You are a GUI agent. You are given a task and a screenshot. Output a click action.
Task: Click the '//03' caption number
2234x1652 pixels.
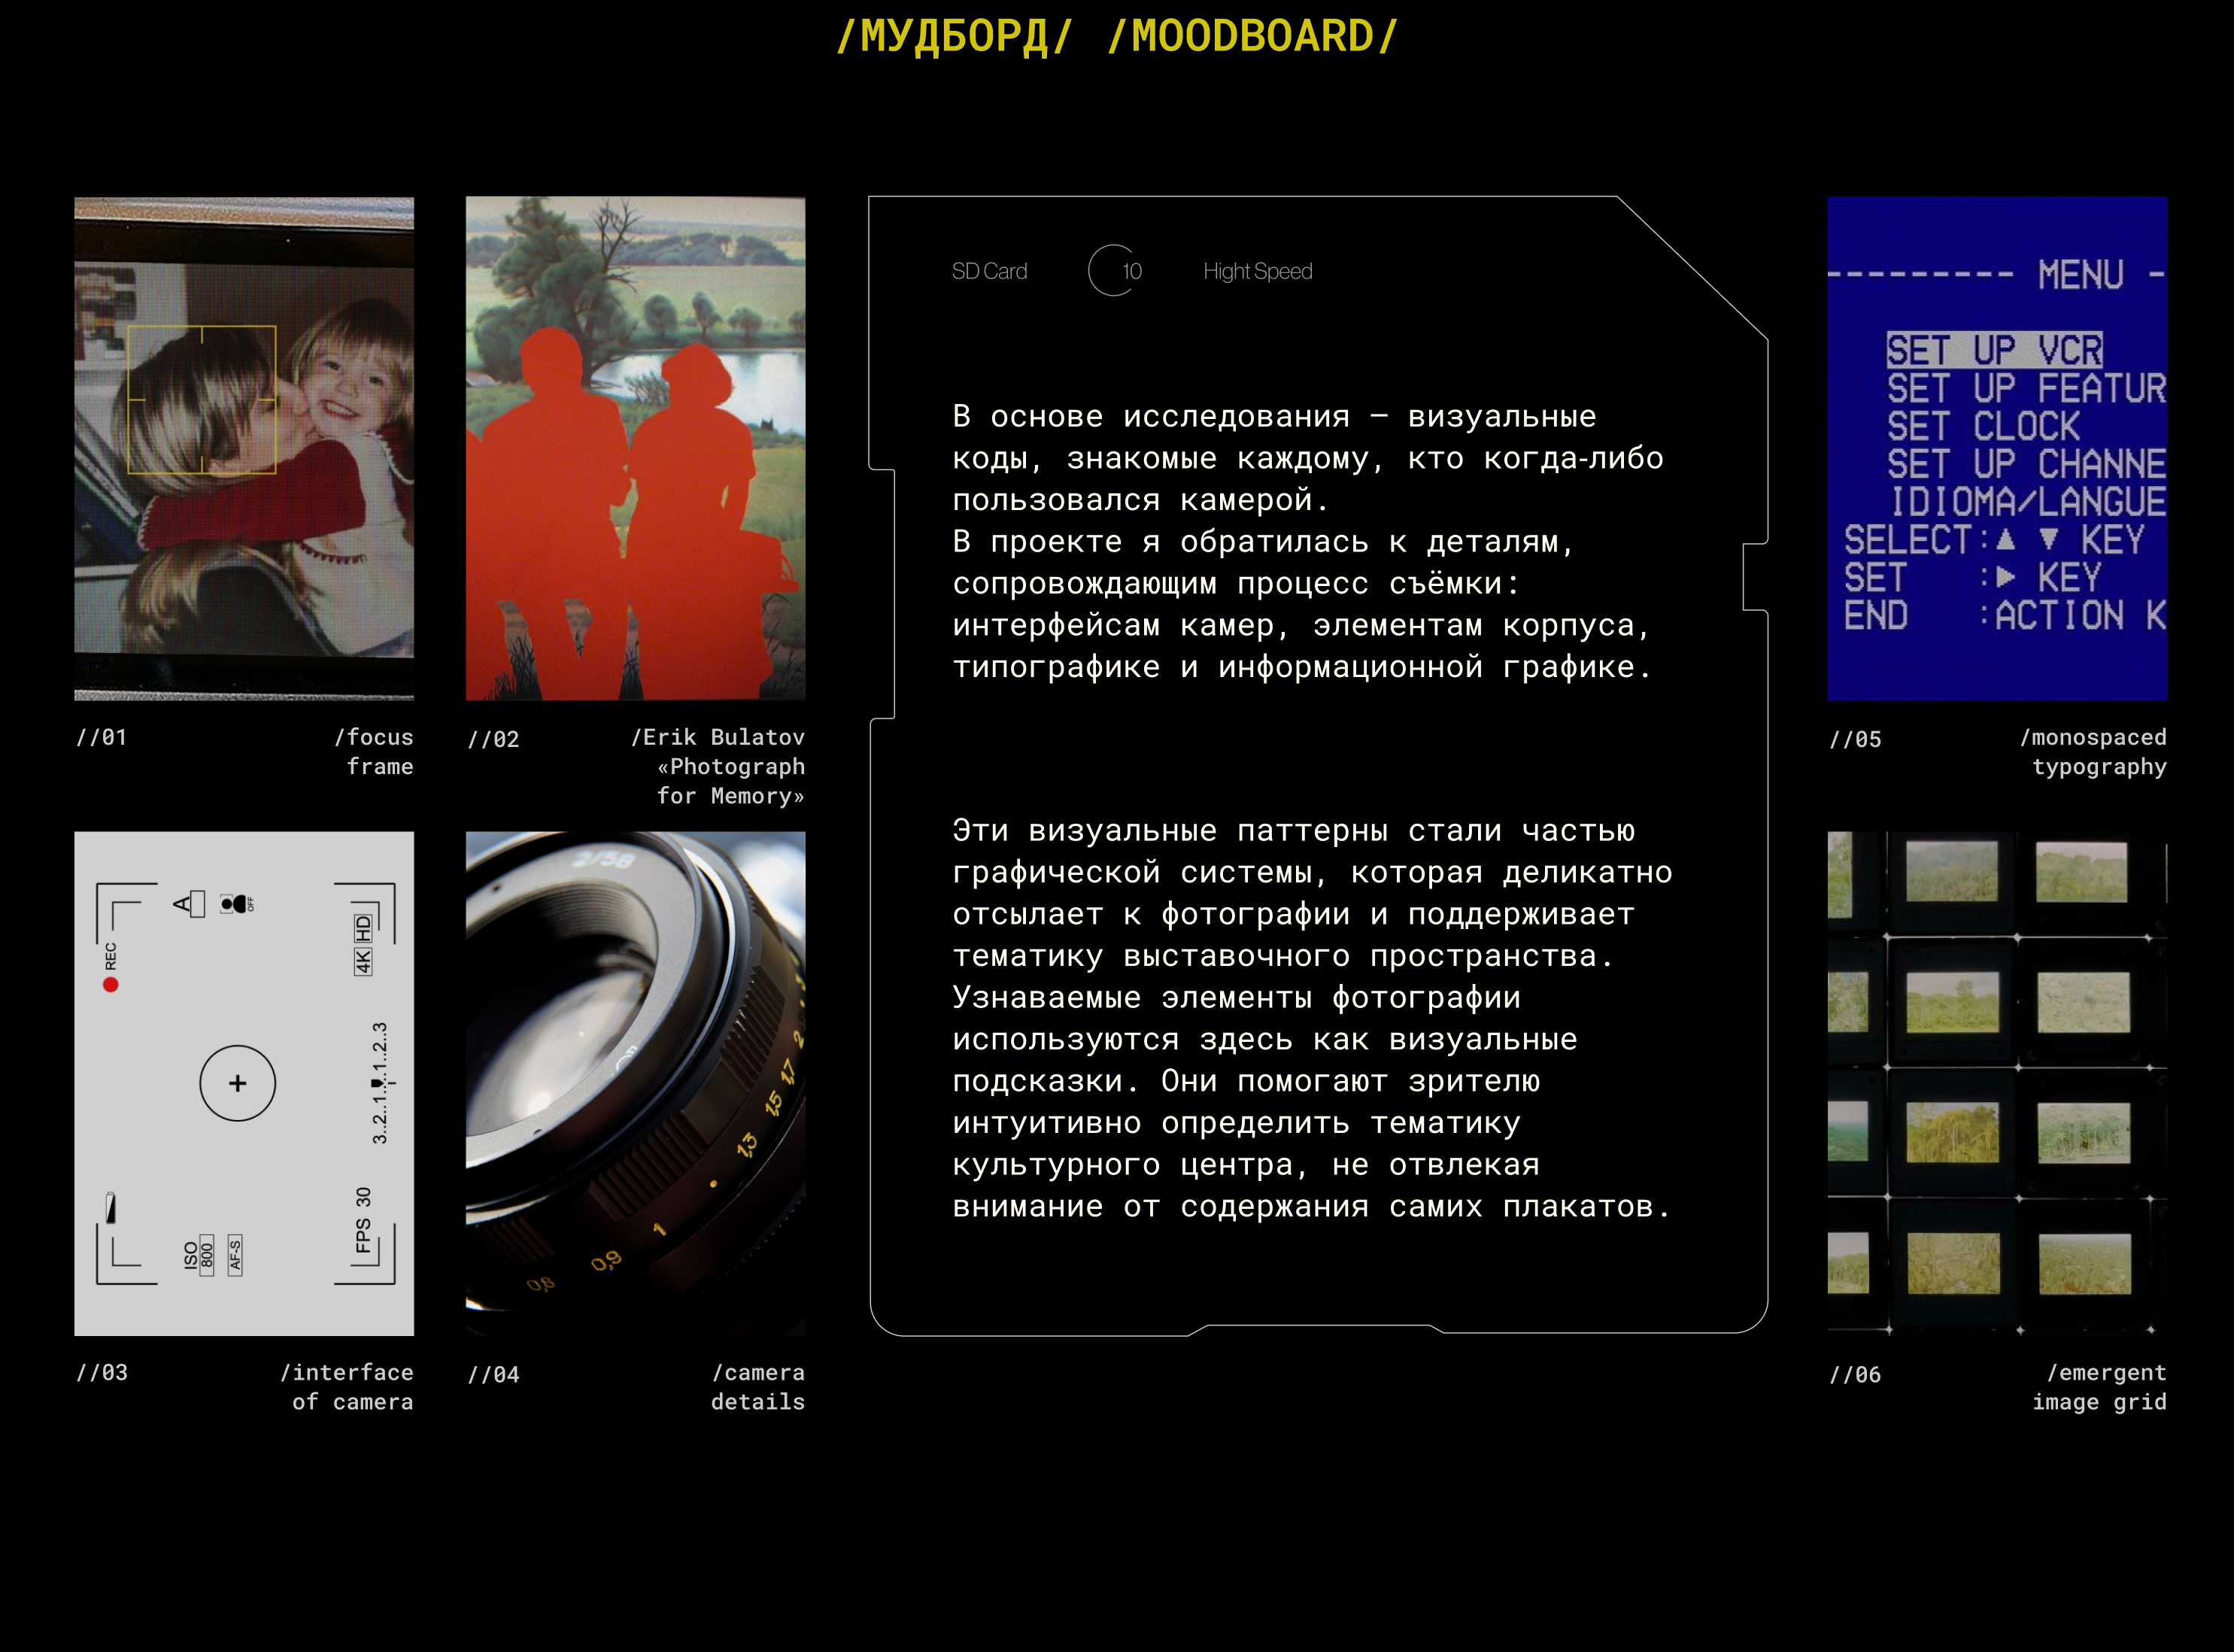[102, 1372]
